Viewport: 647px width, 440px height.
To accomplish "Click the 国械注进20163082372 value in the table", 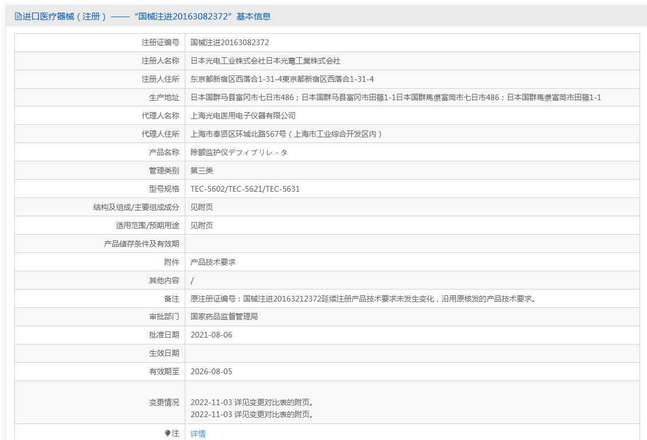I will click(229, 42).
